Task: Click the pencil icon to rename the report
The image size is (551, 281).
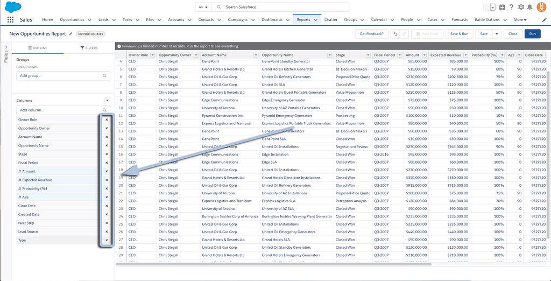Action: [x=70, y=34]
